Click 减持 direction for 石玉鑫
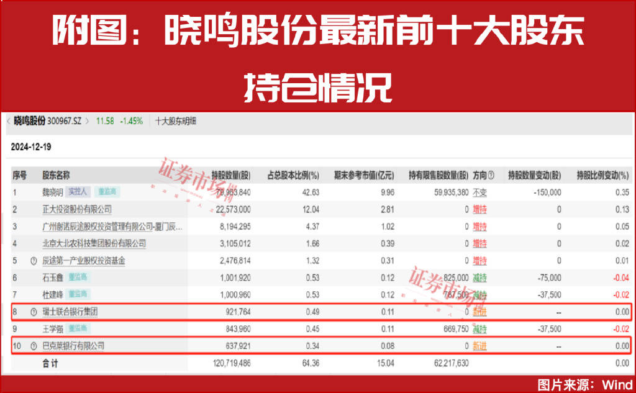The image size is (636, 393). [479, 278]
